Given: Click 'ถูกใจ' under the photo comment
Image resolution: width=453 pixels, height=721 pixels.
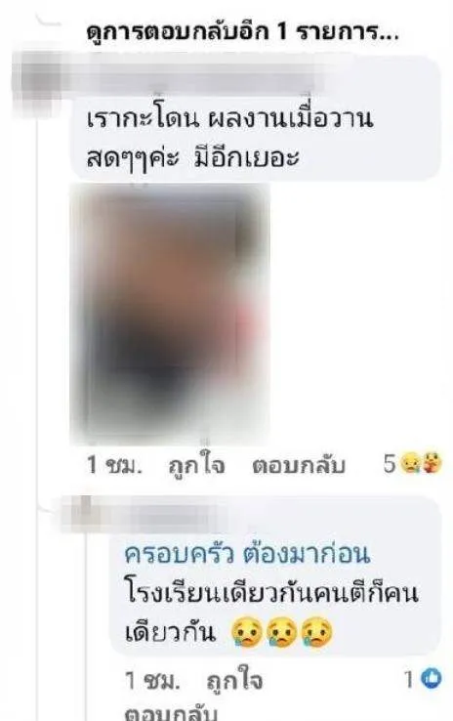Looking at the screenshot, I should point(196,466).
